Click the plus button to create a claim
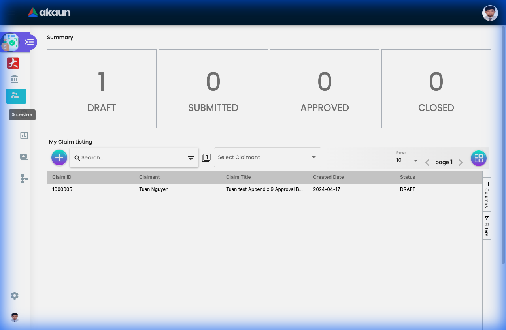506x330 pixels. tap(59, 157)
